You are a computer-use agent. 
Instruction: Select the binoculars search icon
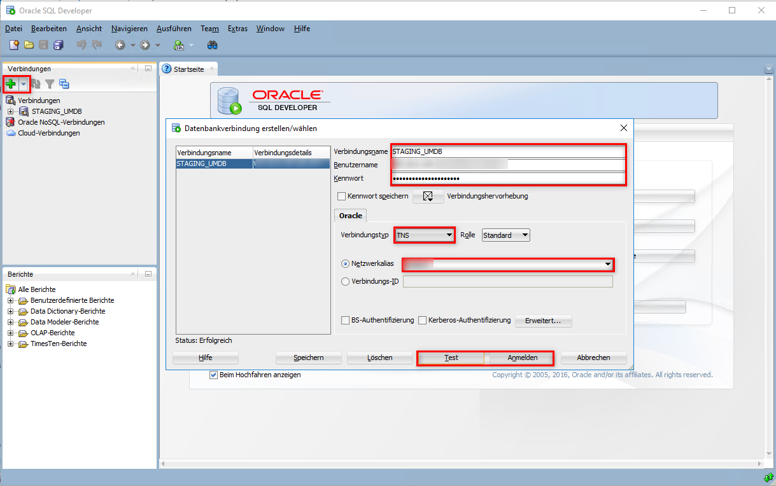(x=212, y=45)
